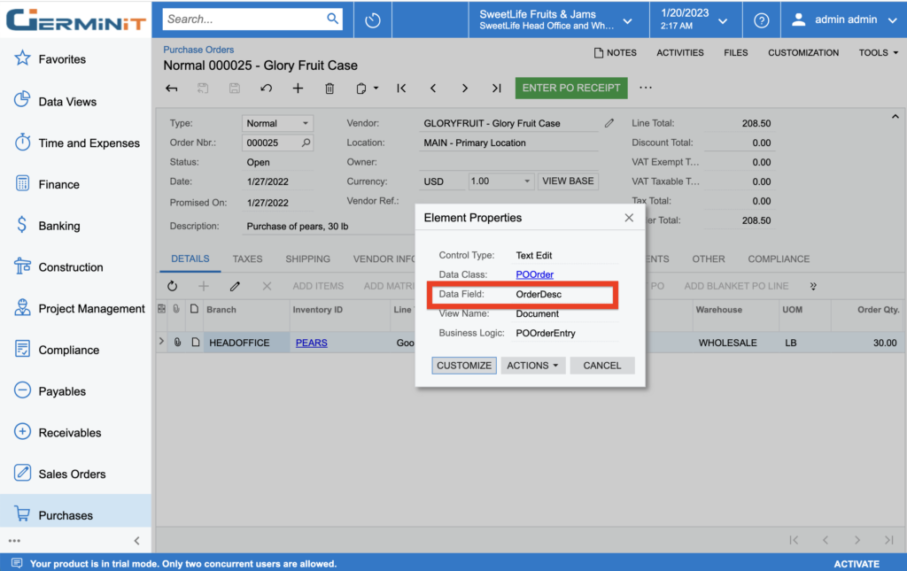Open the TOOLS dropdown menu

[x=878, y=53]
